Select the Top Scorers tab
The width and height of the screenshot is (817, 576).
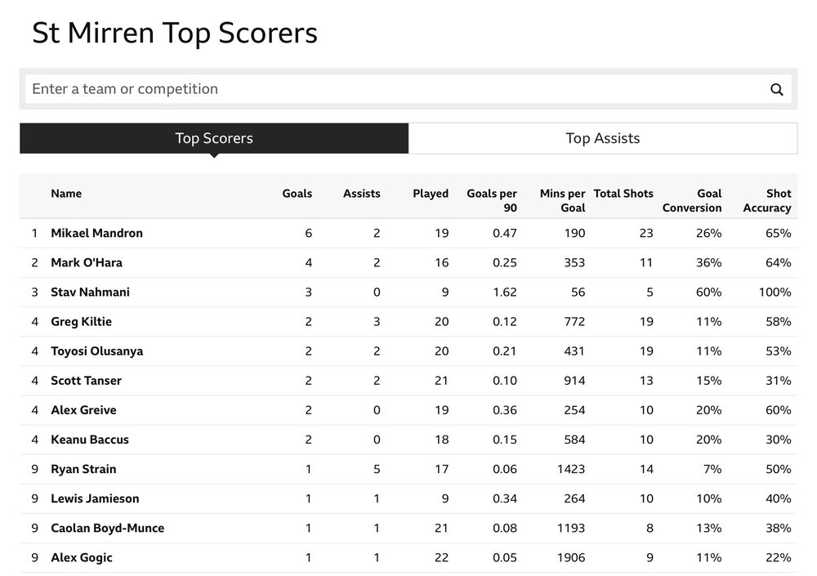[214, 138]
